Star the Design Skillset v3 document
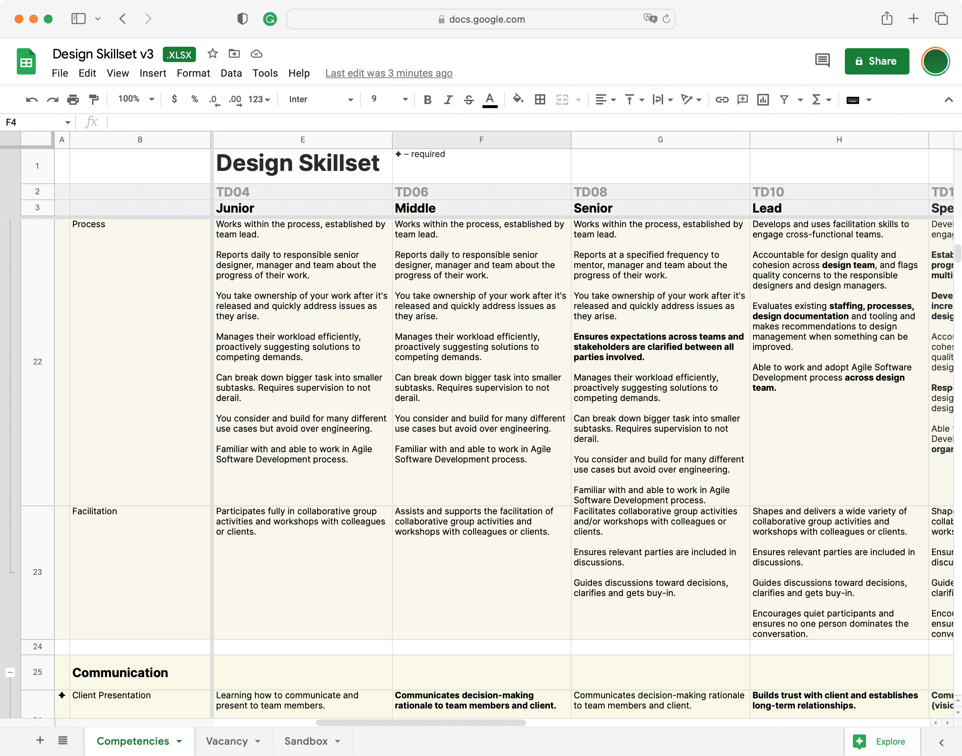 [x=213, y=54]
